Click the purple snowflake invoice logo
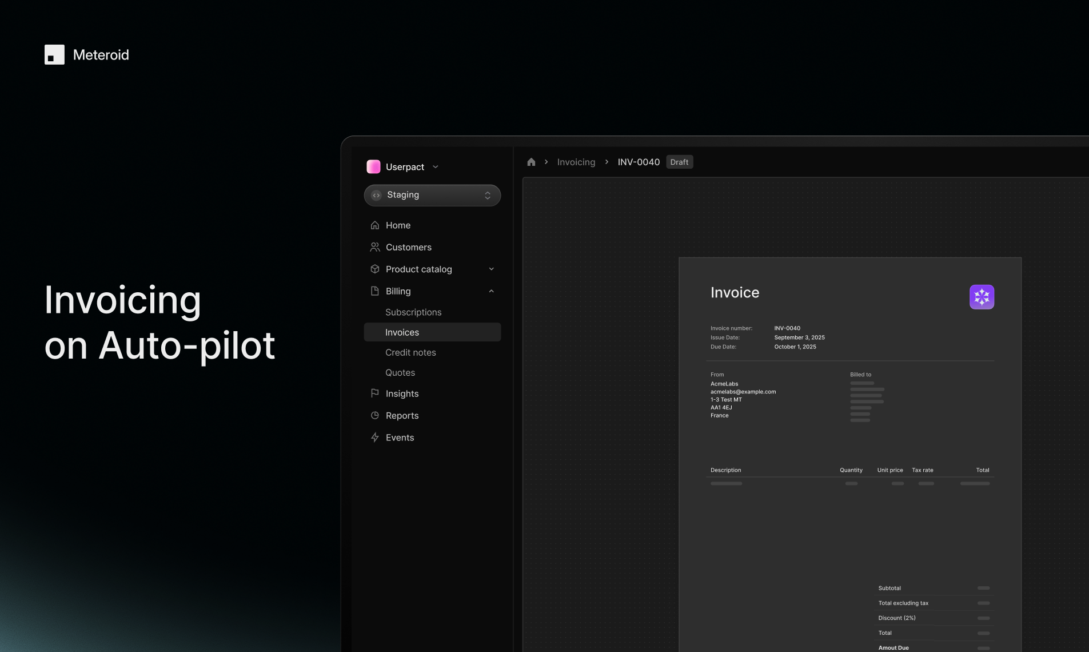The height and width of the screenshot is (652, 1089). (982, 297)
